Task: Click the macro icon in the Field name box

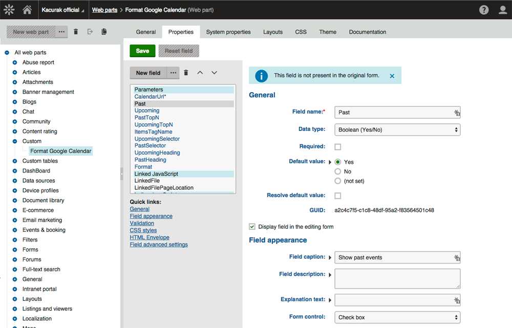Action: 457,113
